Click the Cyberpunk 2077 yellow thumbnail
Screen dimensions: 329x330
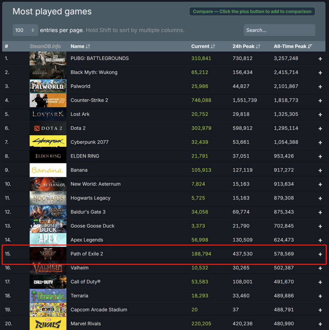tap(48, 142)
